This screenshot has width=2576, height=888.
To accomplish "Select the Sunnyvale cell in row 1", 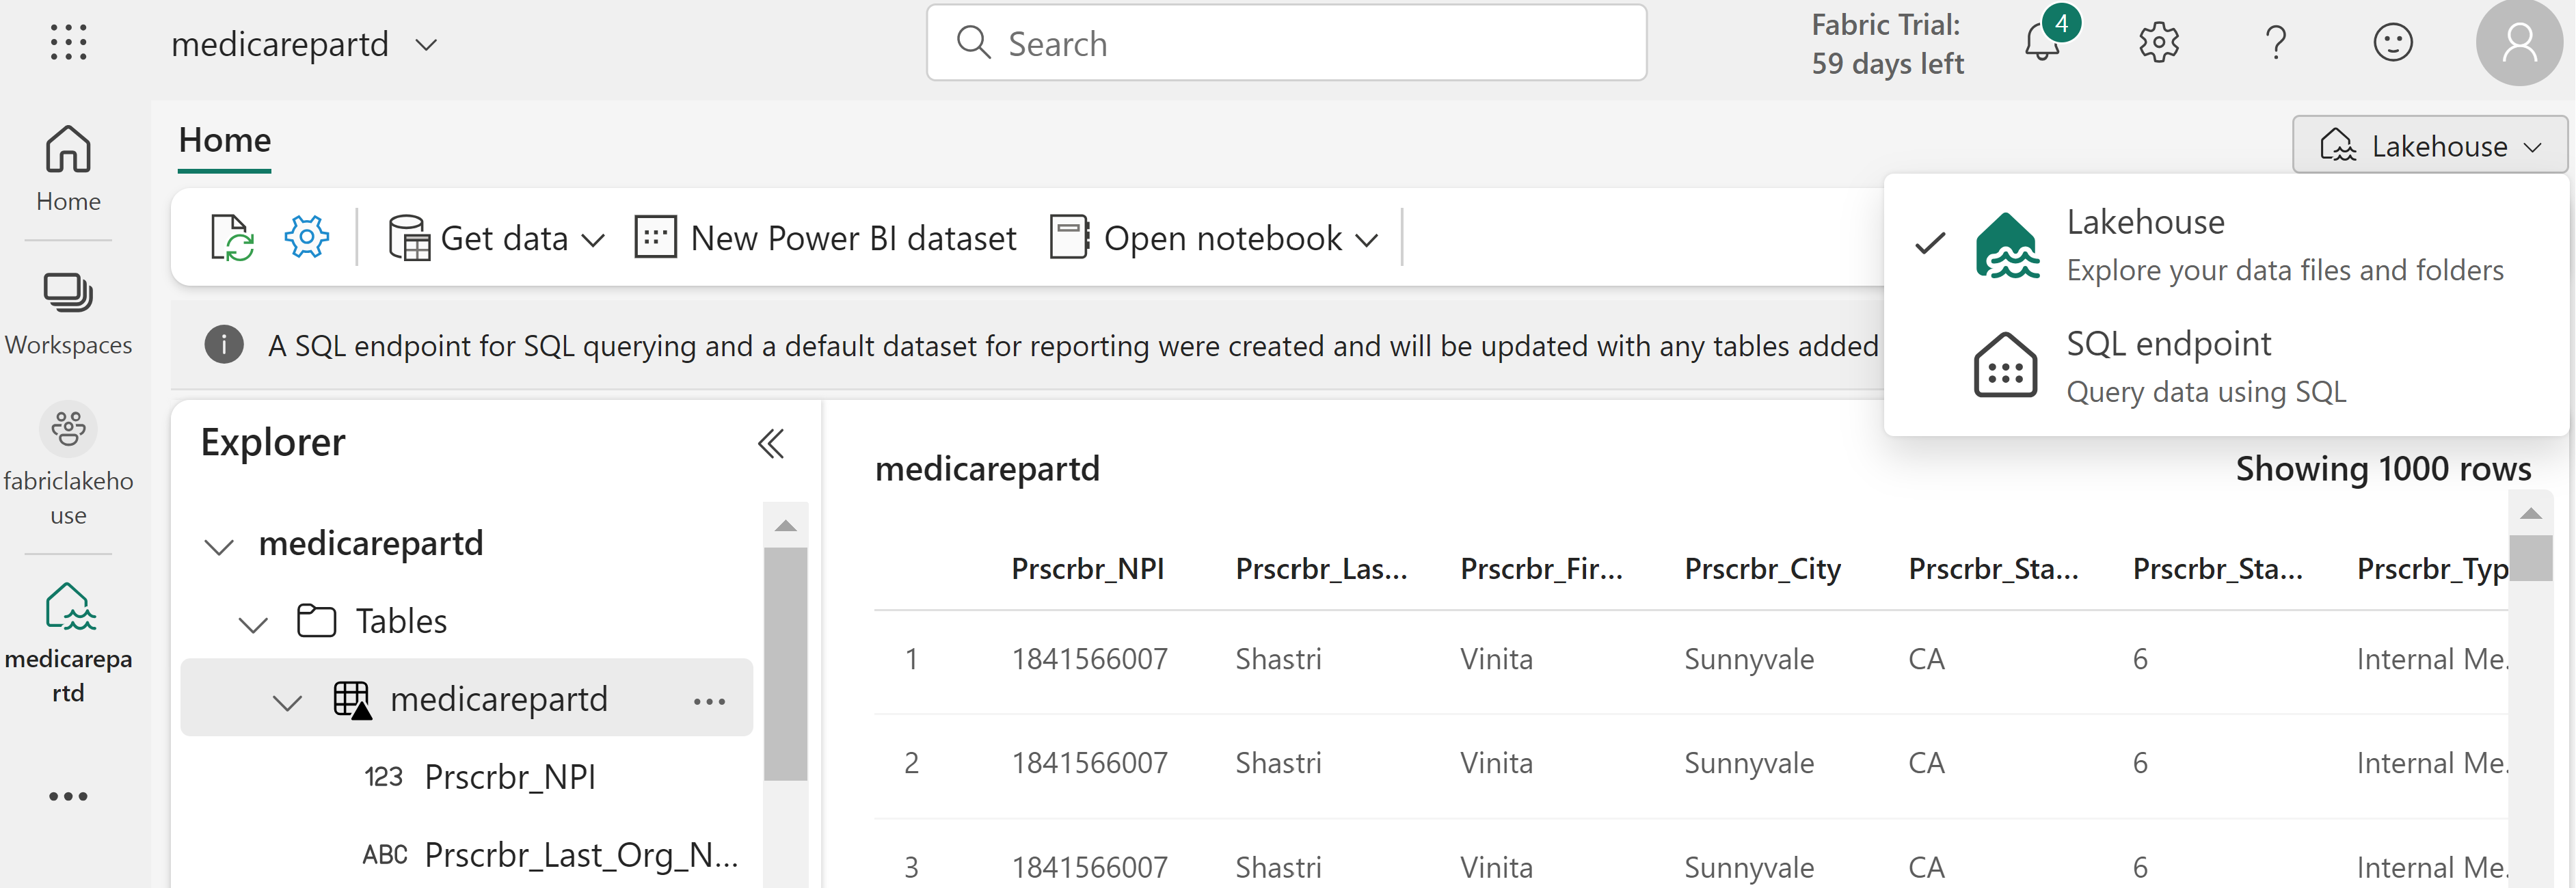I will pyautogui.click(x=1748, y=659).
